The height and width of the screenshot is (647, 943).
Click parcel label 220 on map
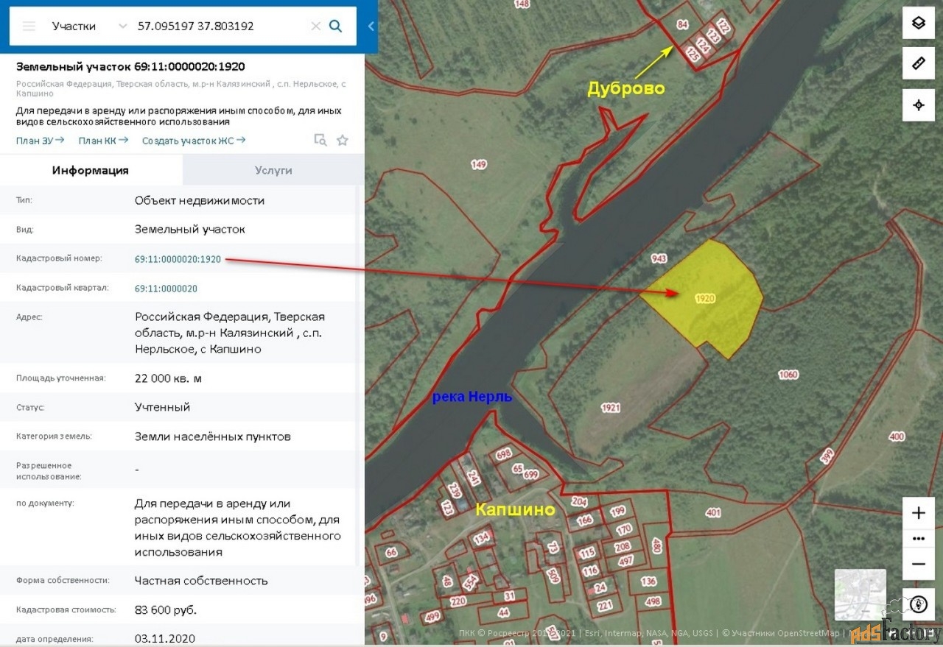point(458,601)
